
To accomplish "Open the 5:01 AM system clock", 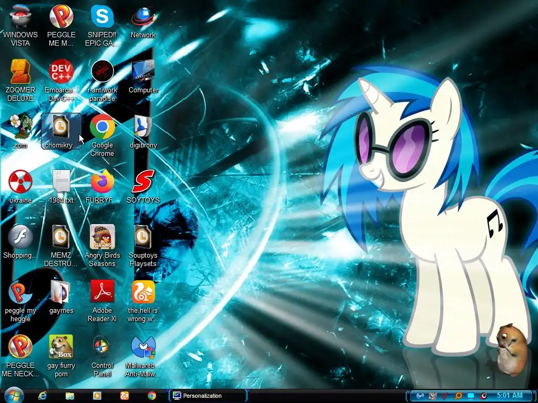I will pyautogui.click(x=510, y=396).
